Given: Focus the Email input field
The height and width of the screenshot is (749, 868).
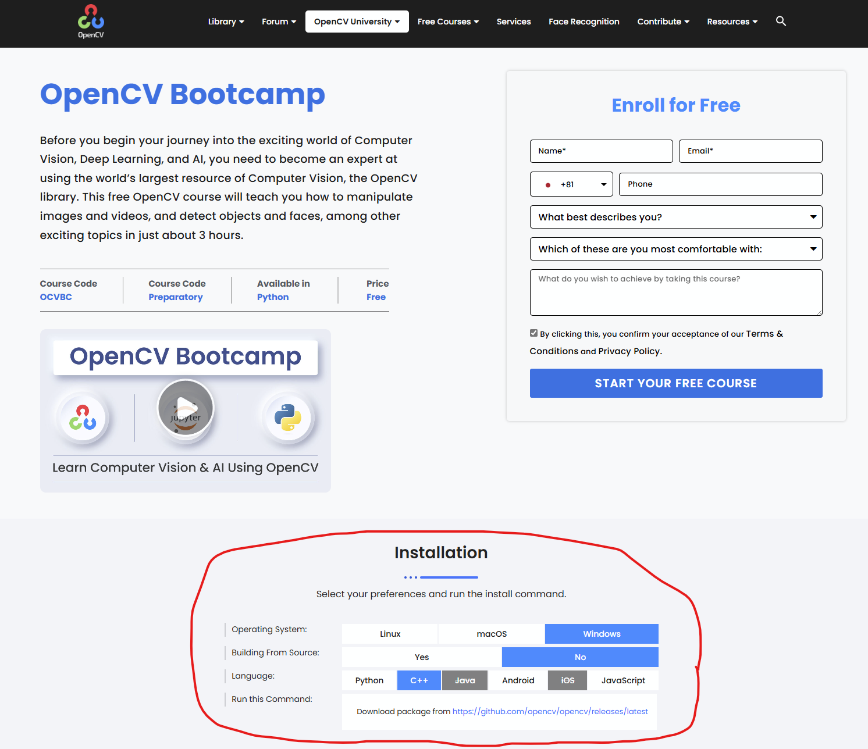Looking at the screenshot, I should point(750,151).
